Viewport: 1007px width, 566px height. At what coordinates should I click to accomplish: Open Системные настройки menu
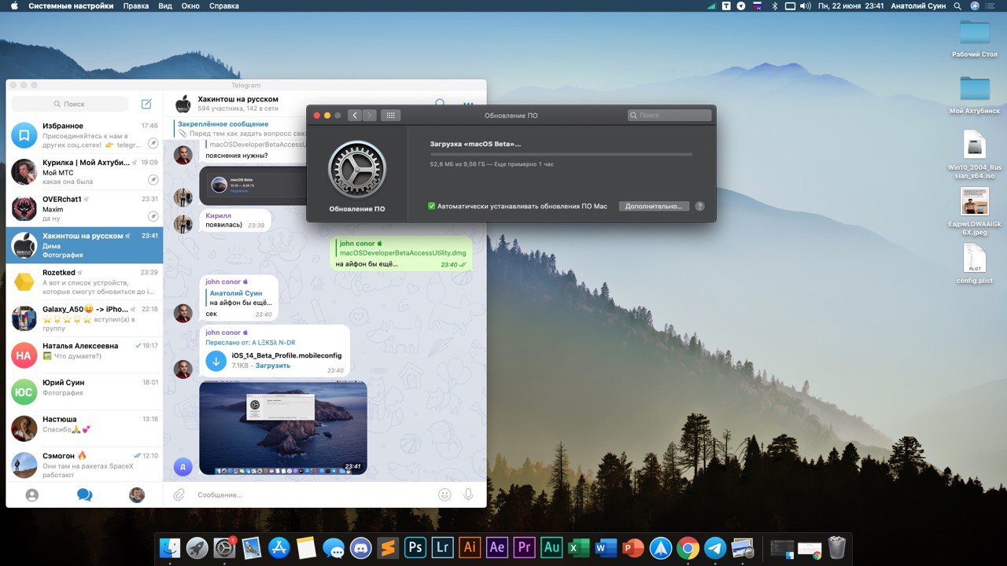point(72,6)
